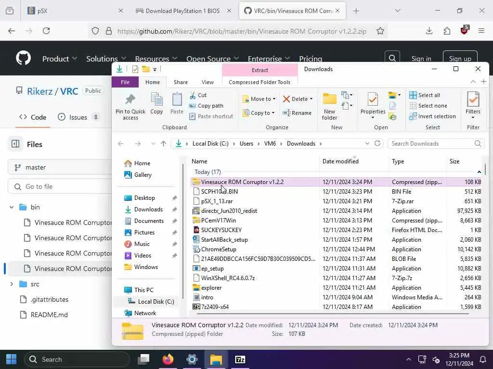Open Firefox hamburger application menu
Screen dimensions: 493x369
tap(481, 31)
